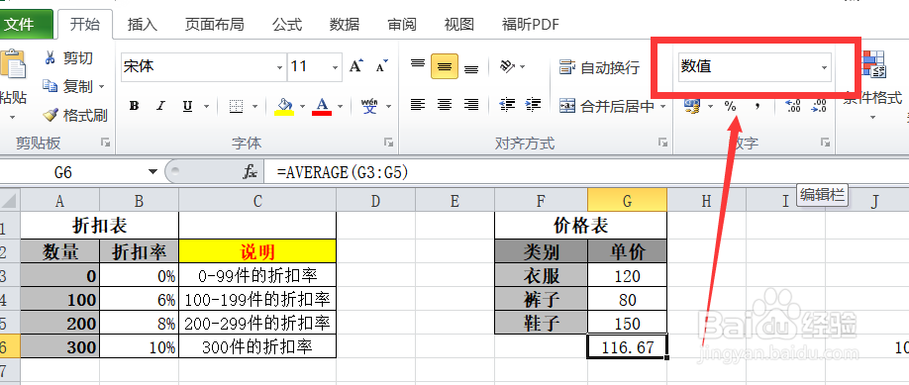
Task: Open number group dialog launcher
Action: coord(825,143)
